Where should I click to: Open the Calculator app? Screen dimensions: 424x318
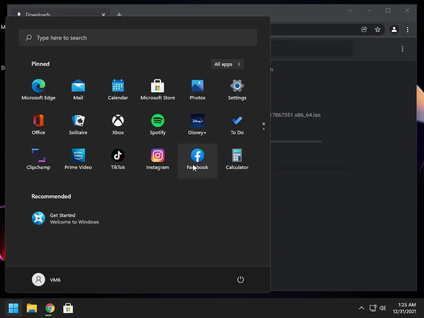click(x=237, y=159)
